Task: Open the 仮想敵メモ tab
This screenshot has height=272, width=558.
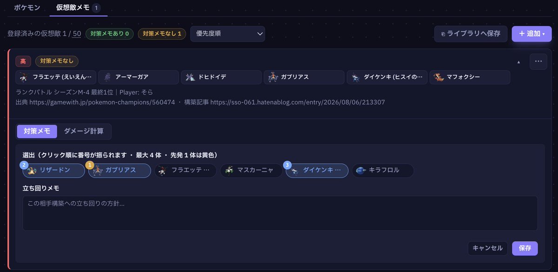Action: (x=78, y=8)
